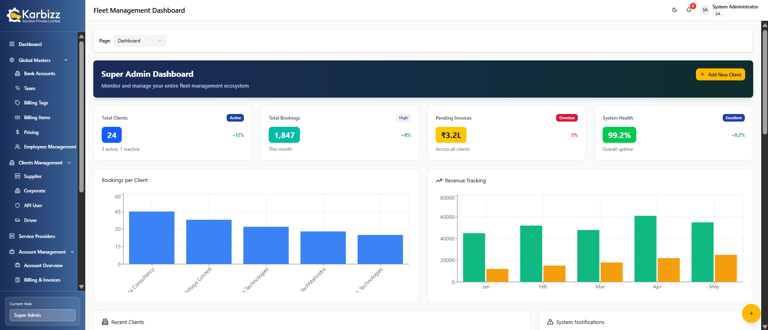The image size is (768, 330).
Task: Click the orange May revenue bar
Action: (726, 268)
